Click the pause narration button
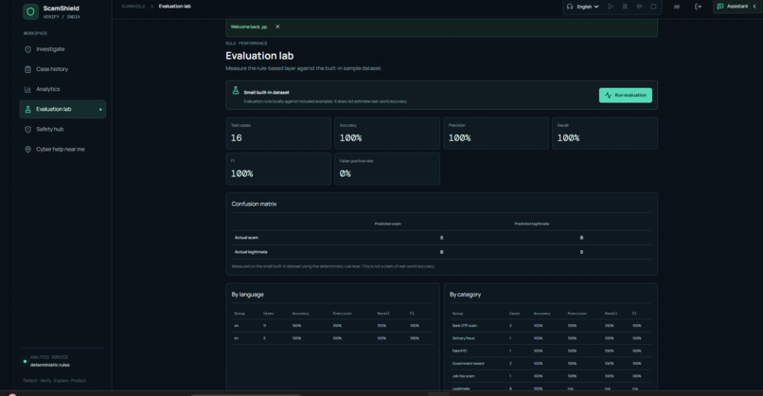Image resolution: width=763 pixels, height=396 pixels. (x=625, y=7)
